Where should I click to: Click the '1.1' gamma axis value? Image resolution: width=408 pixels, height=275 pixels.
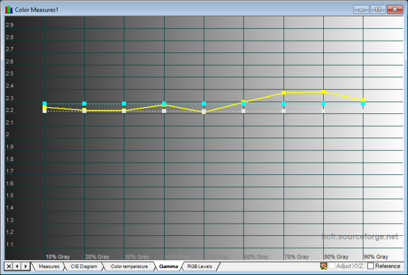[x=10, y=244]
